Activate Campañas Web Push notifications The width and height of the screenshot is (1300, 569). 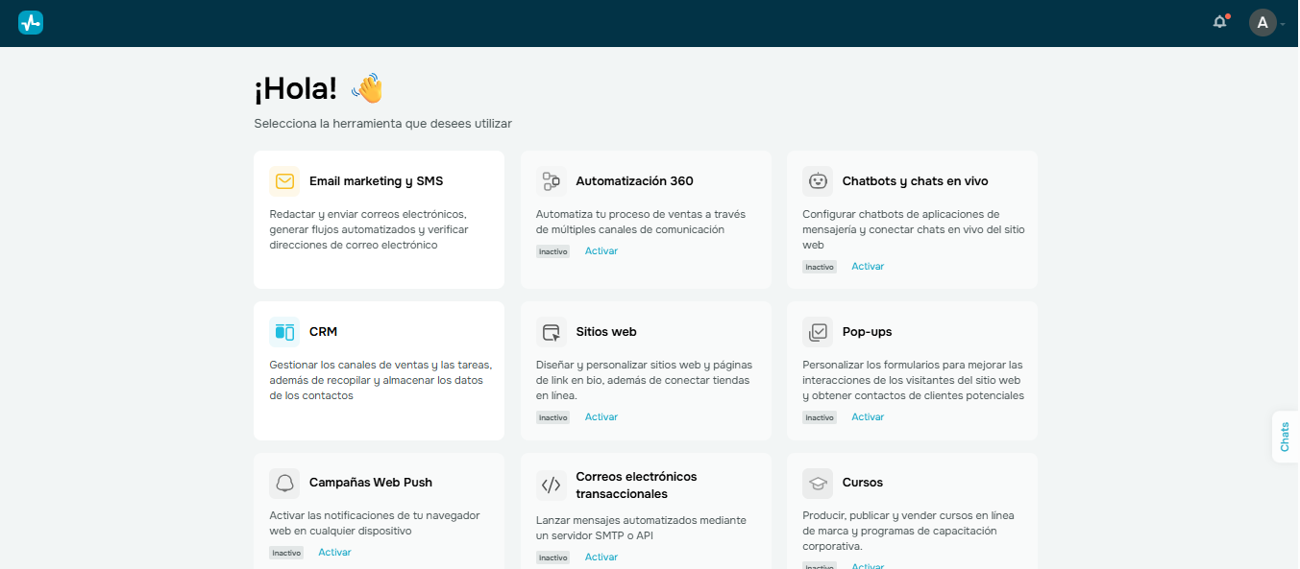334,552
